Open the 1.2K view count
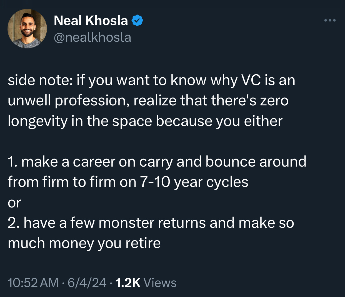Viewport: 345px width, 297px height. 128,283
